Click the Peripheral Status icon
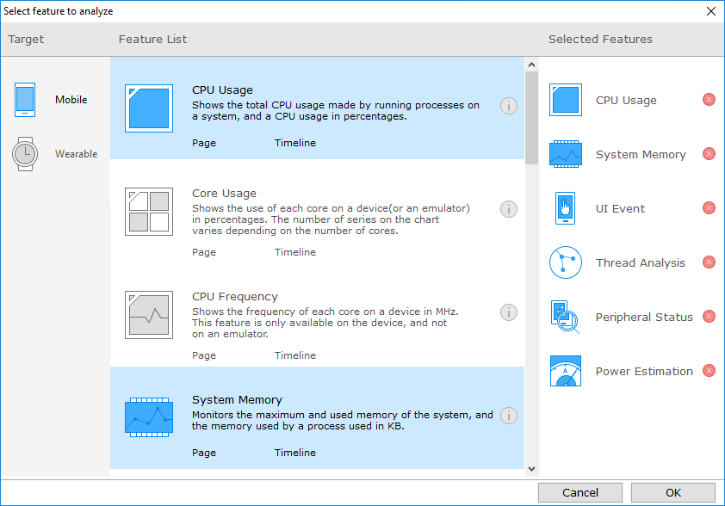 565,317
